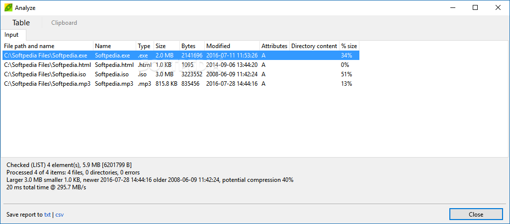Sort by Directory content column header
The image size is (510, 224).
point(314,46)
